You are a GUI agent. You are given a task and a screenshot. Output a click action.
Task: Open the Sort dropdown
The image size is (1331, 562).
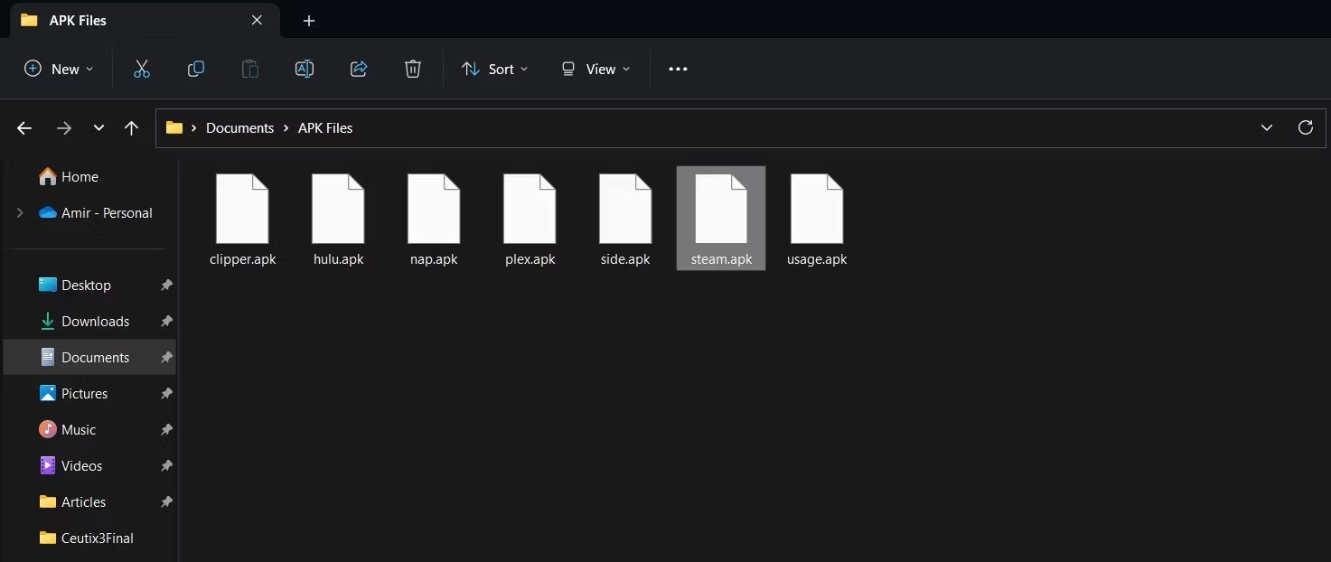click(493, 69)
